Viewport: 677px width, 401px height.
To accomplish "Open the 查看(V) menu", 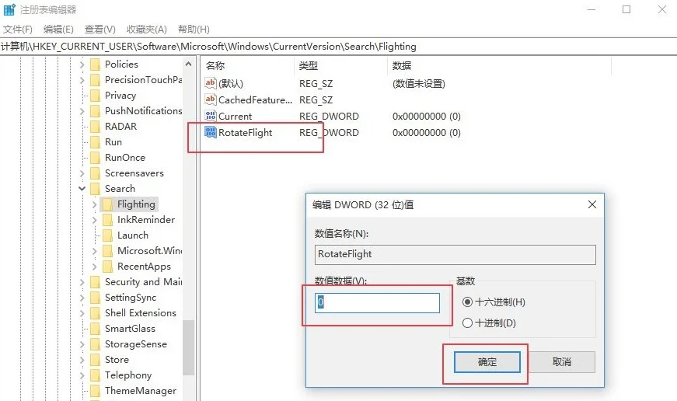I will (100, 29).
